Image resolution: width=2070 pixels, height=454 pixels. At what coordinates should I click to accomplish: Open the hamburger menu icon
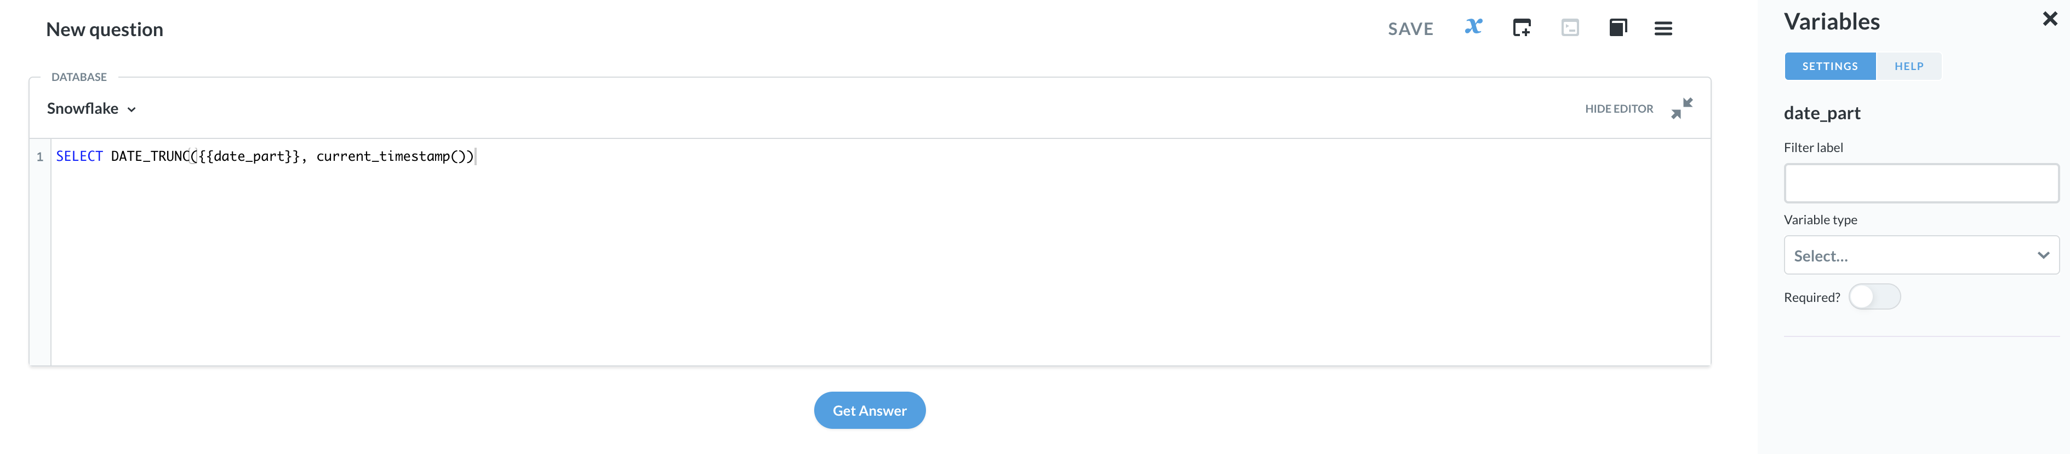(1663, 28)
